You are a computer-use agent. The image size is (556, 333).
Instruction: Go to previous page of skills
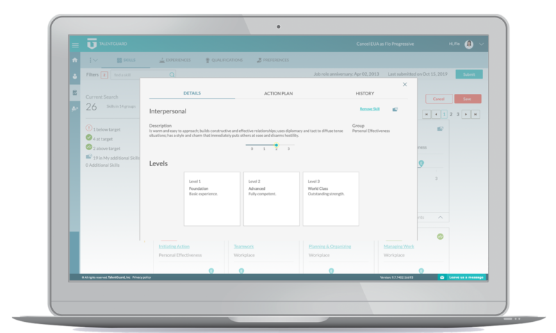436,114
